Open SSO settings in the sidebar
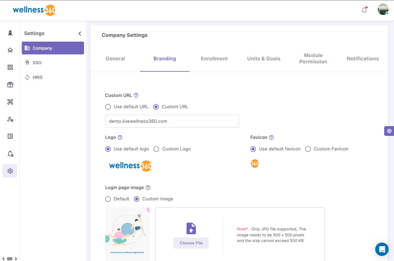 click(x=37, y=63)
